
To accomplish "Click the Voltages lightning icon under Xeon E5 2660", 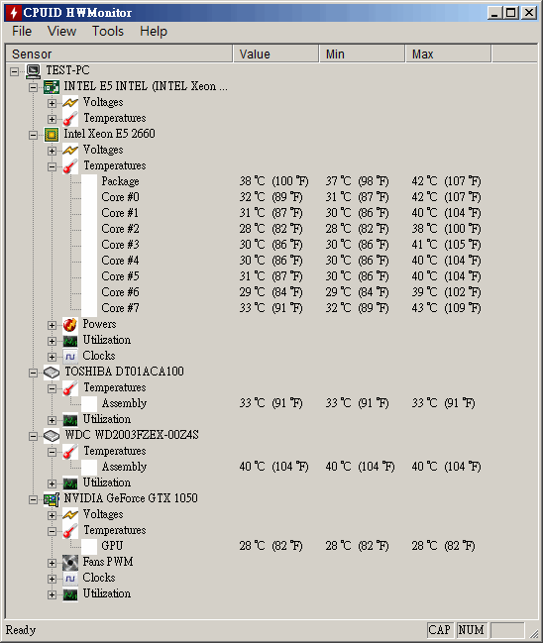I will [70, 151].
